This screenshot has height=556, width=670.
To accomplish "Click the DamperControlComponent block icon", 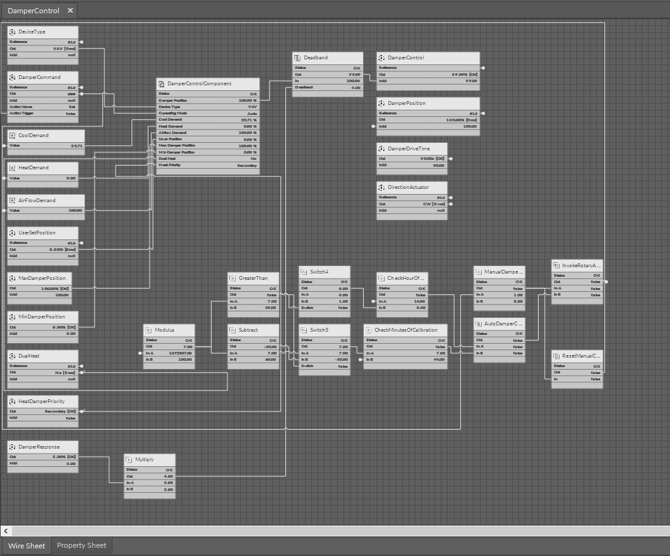I will tap(162, 83).
